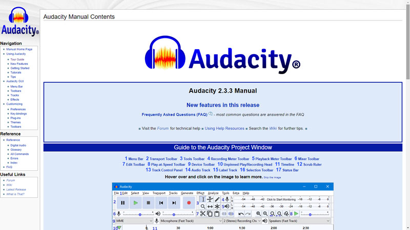410x230 pixels.
Task: Open the Extra menu
Action: (236, 193)
